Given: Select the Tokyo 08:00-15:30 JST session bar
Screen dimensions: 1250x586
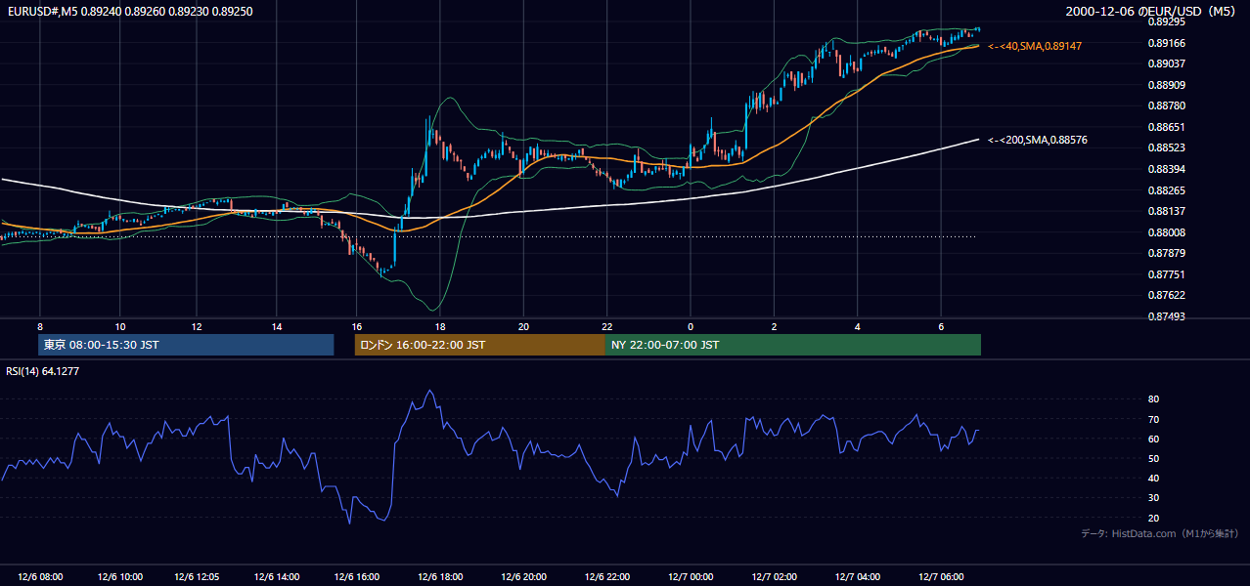Looking at the screenshot, I should pos(186,345).
